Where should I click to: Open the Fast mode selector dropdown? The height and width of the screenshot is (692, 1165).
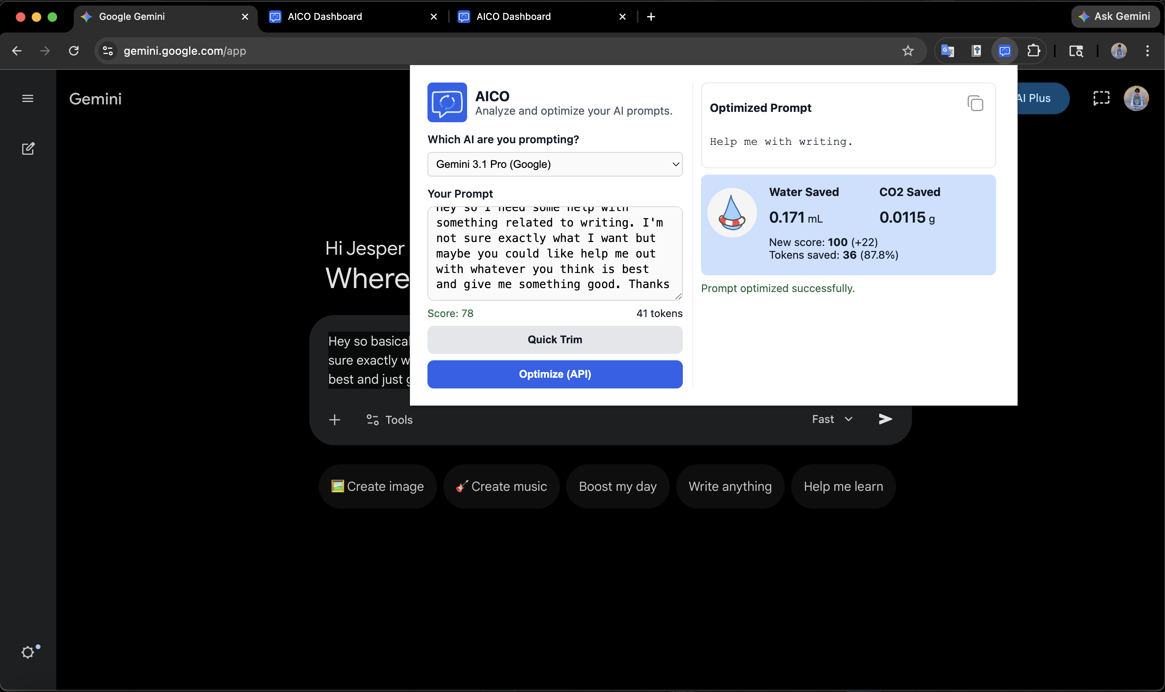click(x=832, y=419)
